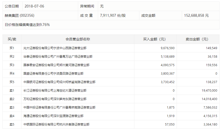Screen dimensions: 222x131
Task: Click the 买入金额（元） column header
Action: [x=155, y=39]
